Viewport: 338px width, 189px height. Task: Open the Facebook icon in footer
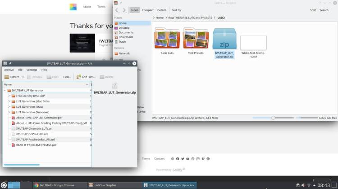pos(178,159)
